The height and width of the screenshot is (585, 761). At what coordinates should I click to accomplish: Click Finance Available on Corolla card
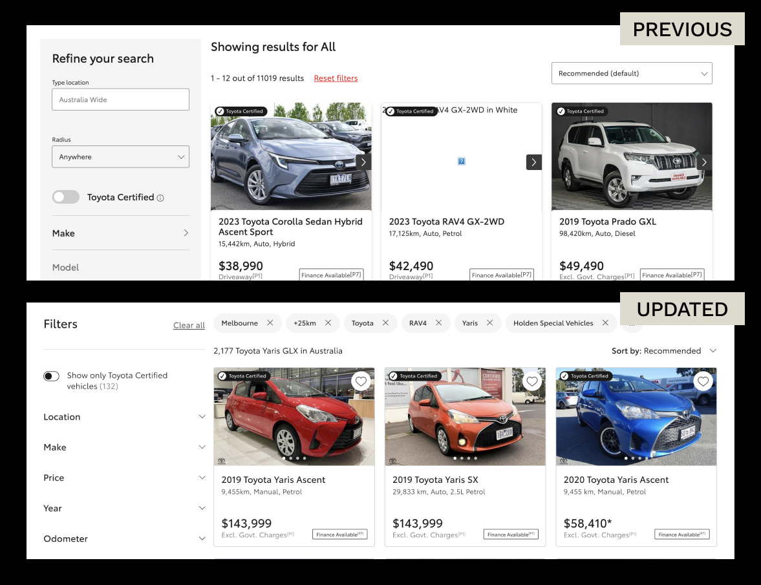pyautogui.click(x=332, y=275)
